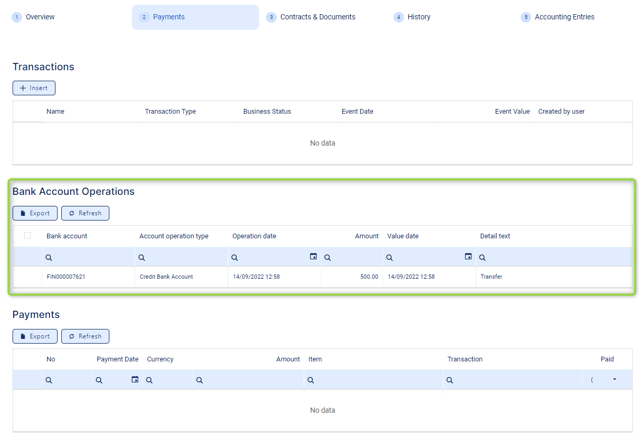Go to the Accounting Entries tab
The height and width of the screenshot is (440, 639).
coord(564,17)
